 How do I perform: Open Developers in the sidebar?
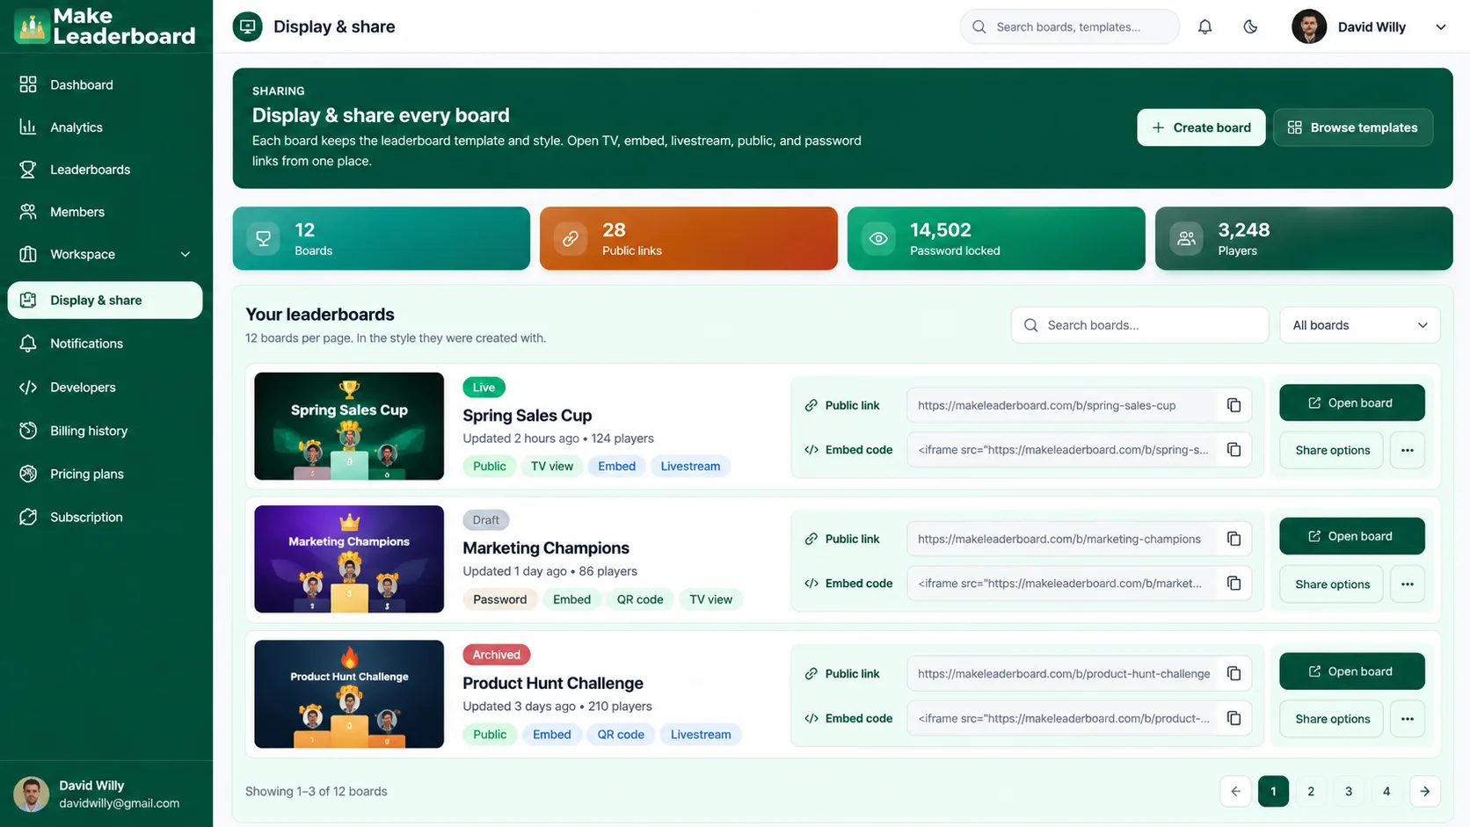point(106,388)
